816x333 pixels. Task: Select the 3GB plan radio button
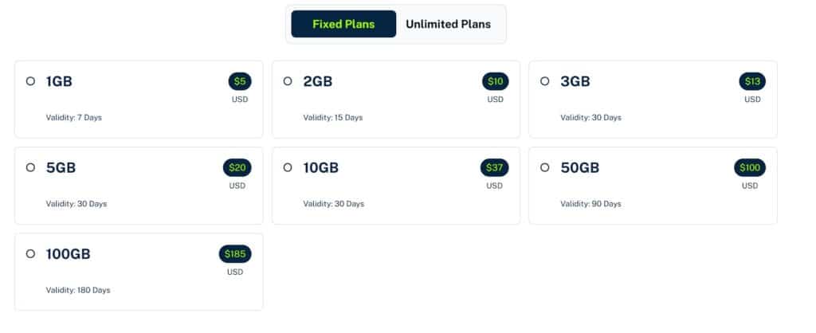545,81
